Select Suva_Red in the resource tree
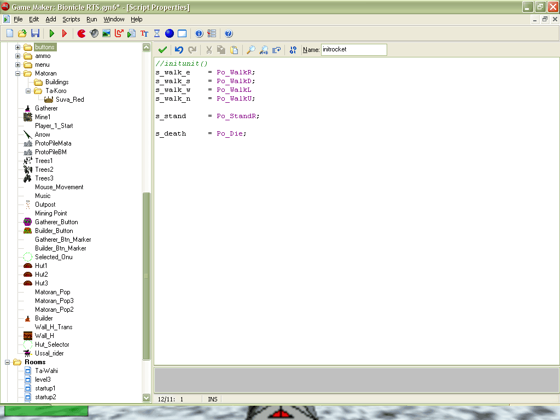560x420 pixels. click(x=69, y=99)
